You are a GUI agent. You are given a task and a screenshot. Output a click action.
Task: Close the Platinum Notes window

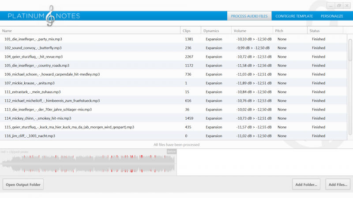tap(347, 6)
